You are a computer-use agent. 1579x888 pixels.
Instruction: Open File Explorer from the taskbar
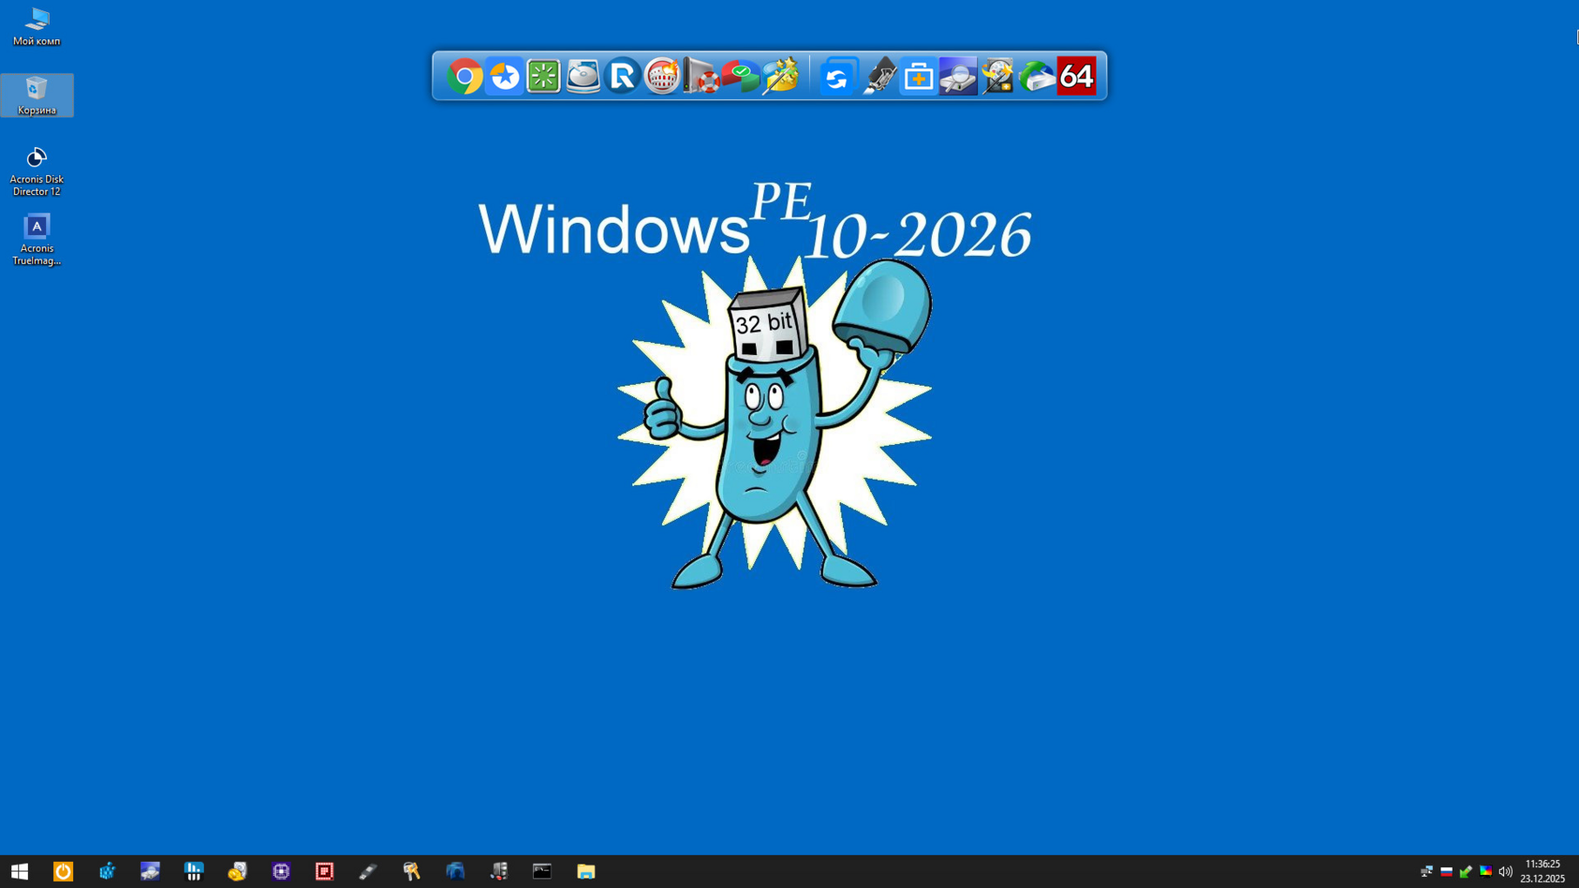click(585, 871)
